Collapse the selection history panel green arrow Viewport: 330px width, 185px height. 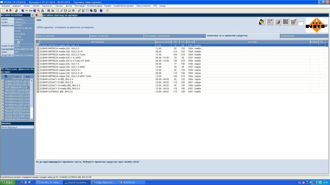click(33, 15)
